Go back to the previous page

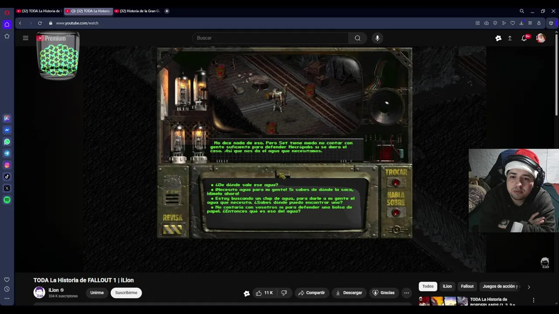pos(20,23)
